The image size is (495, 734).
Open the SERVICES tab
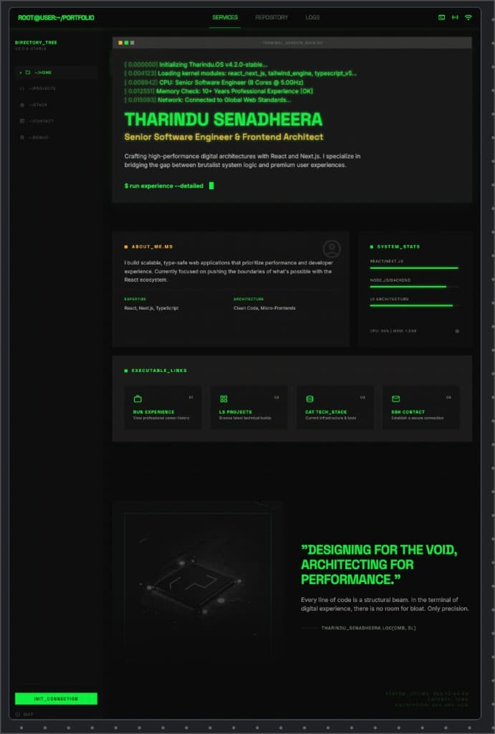[x=225, y=17]
